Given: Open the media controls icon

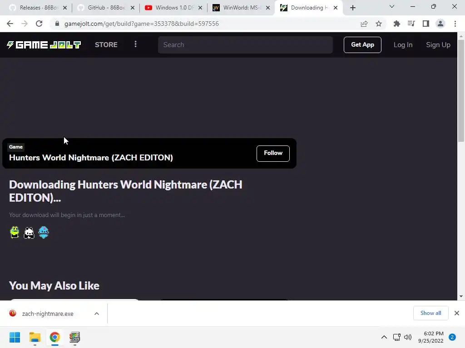Looking at the screenshot, I should click(411, 24).
